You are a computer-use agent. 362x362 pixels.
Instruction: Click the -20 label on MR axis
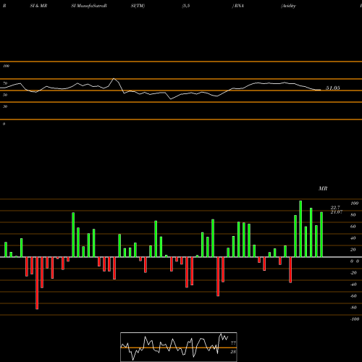click(353, 273)
